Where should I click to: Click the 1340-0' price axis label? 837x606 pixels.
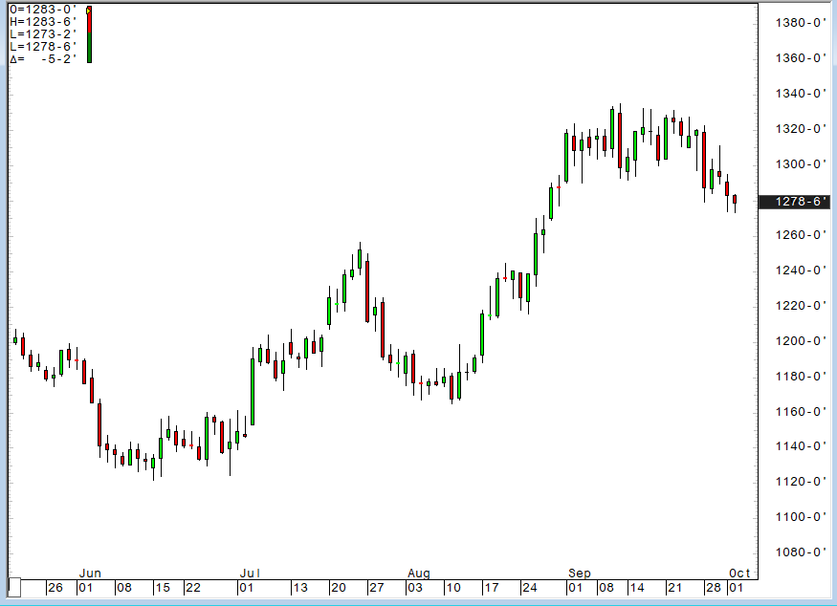pos(800,94)
